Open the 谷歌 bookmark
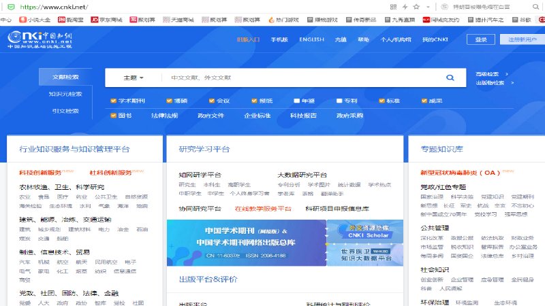This screenshot has width=545, height=306. pos(522,20)
